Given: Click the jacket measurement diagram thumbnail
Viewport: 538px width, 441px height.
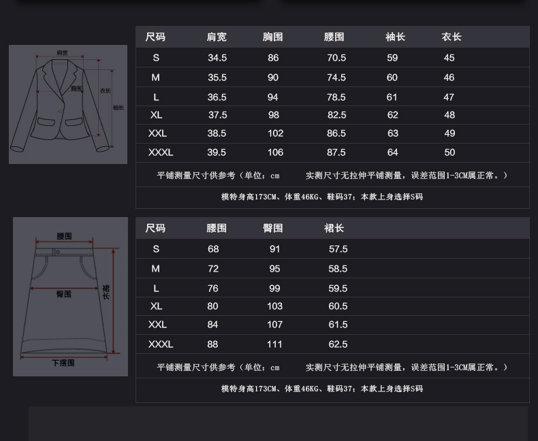Looking at the screenshot, I should (68, 104).
